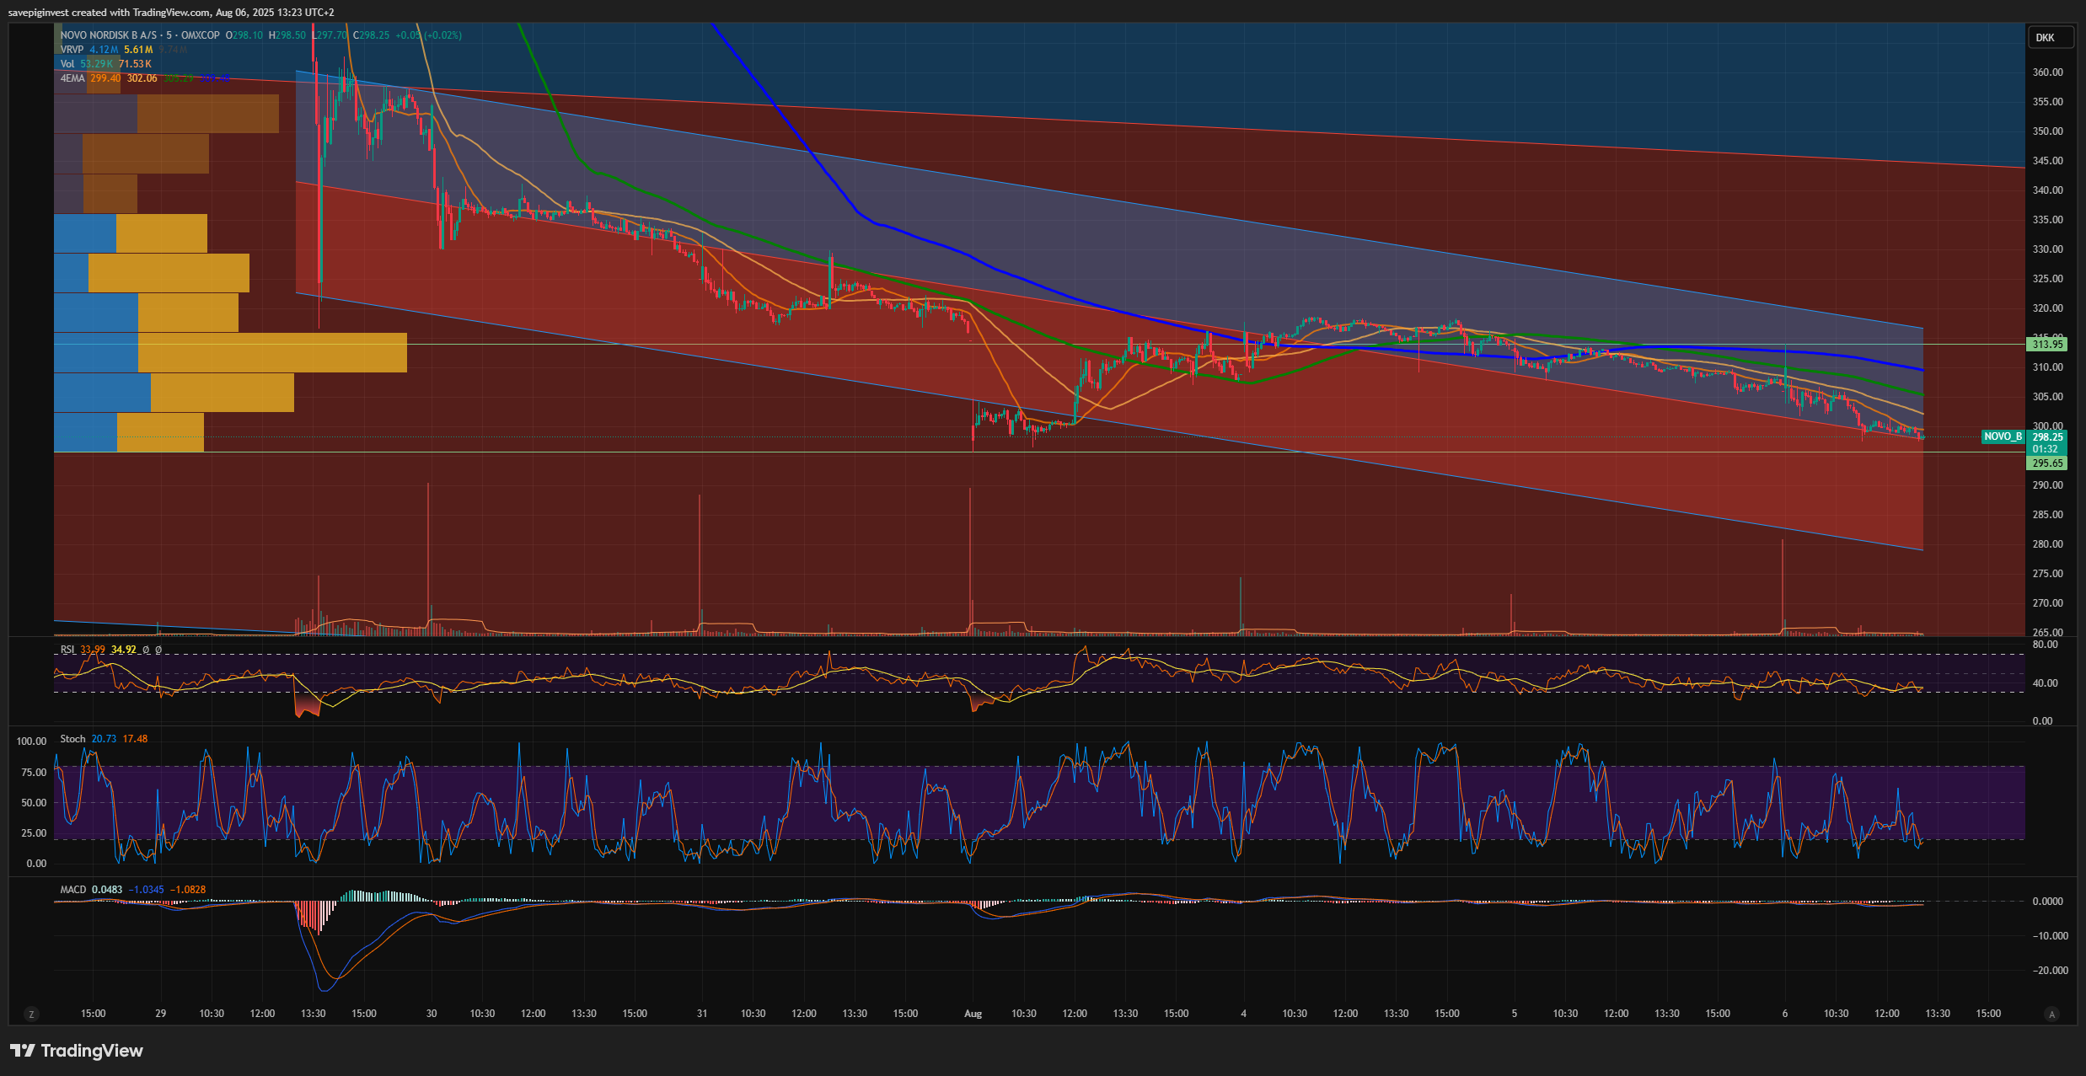Click the 4EMA green value 305.29
This screenshot has height=1076, width=2086.
[x=178, y=78]
